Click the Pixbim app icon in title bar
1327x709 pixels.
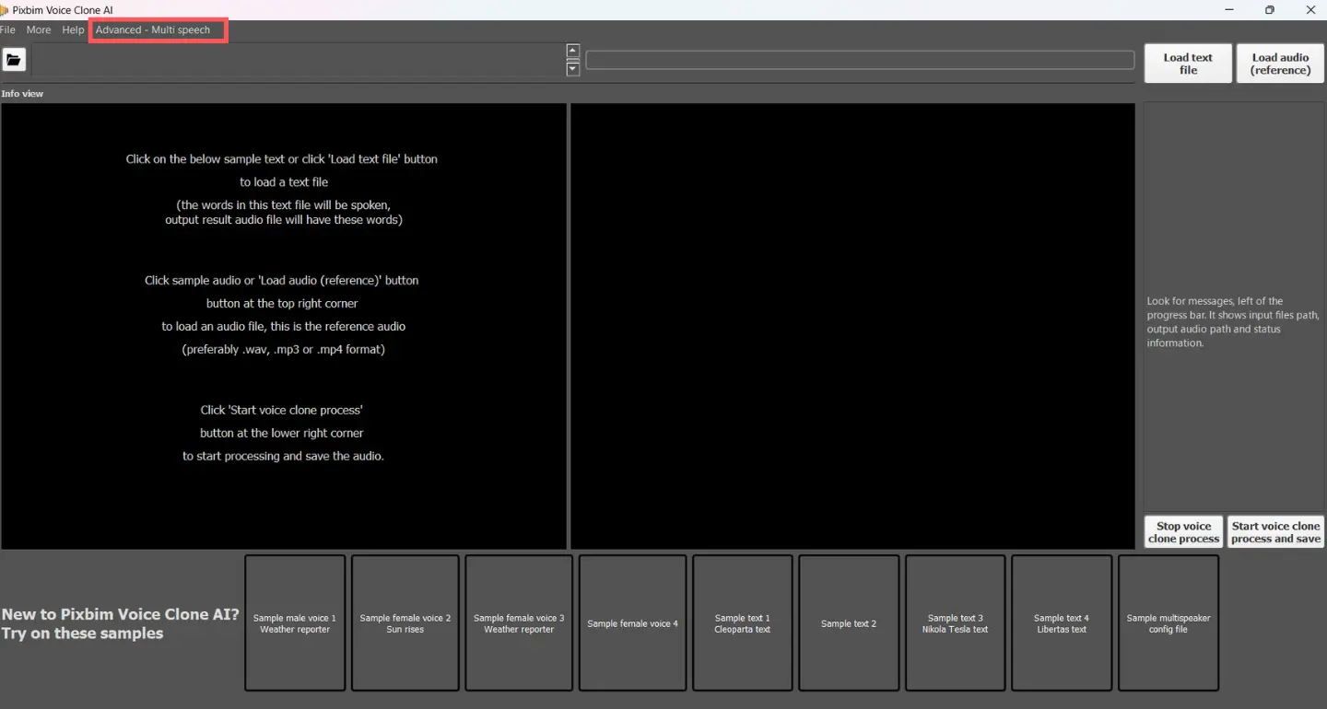click(x=4, y=10)
